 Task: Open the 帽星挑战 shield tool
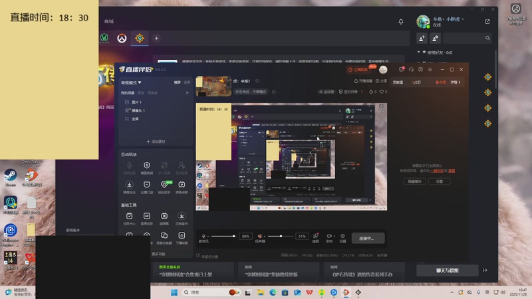146,167
